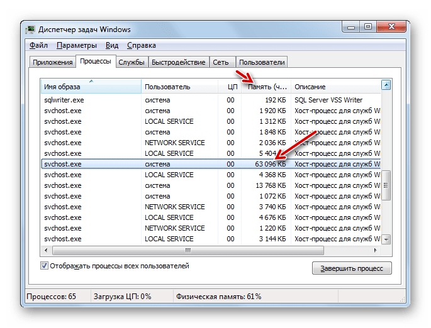Click the Task Manager title bar icon
This screenshot has width=431, height=328.
coord(30,30)
